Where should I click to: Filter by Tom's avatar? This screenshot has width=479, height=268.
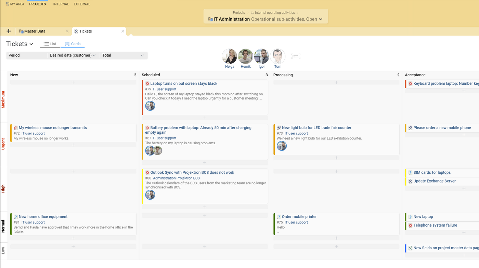[278, 56]
